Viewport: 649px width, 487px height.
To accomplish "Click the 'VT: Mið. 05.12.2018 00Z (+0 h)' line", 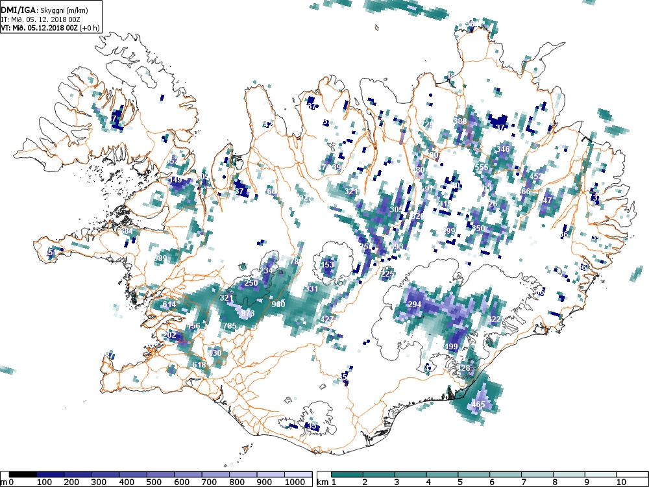I will click(x=50, y=28).
